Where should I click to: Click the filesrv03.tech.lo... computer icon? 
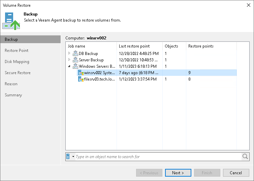[81, 79]
